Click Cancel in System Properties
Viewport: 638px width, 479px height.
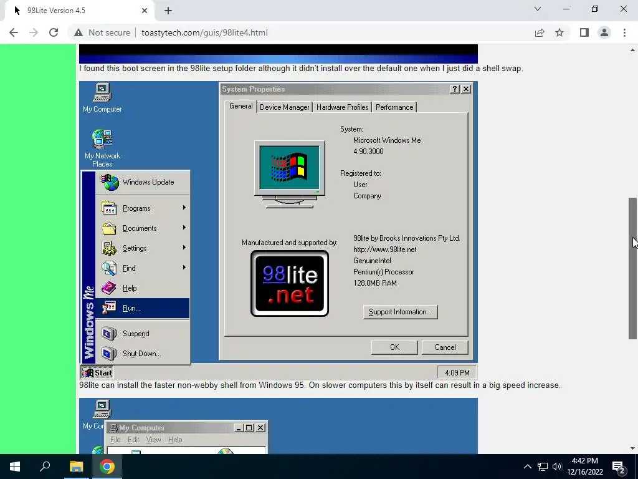(x=445, y=347)
